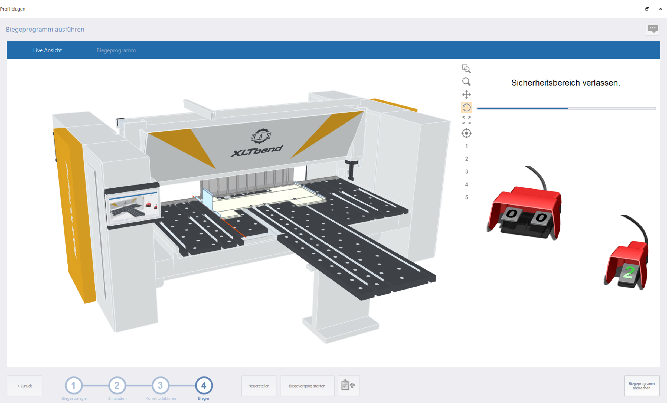Click the magnifier zoom icon
The height and width of the screenshot is (403, 667).
pos(466,82)
